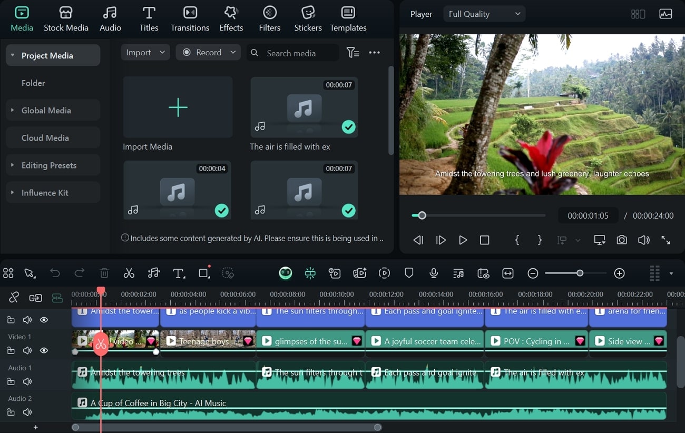This screenshot has width=685, height=433.
Task: Open the Import dropdown
Action: (145, 53)
